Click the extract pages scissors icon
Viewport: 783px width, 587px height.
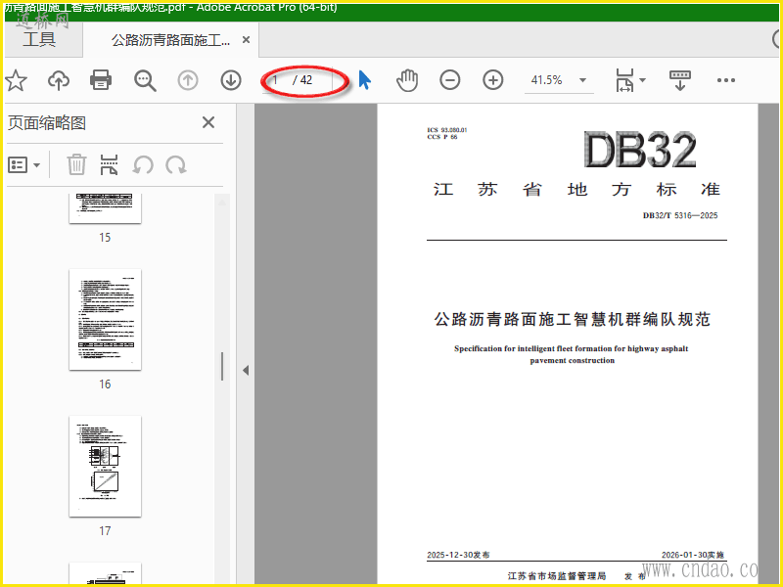[x=109, y=164]
